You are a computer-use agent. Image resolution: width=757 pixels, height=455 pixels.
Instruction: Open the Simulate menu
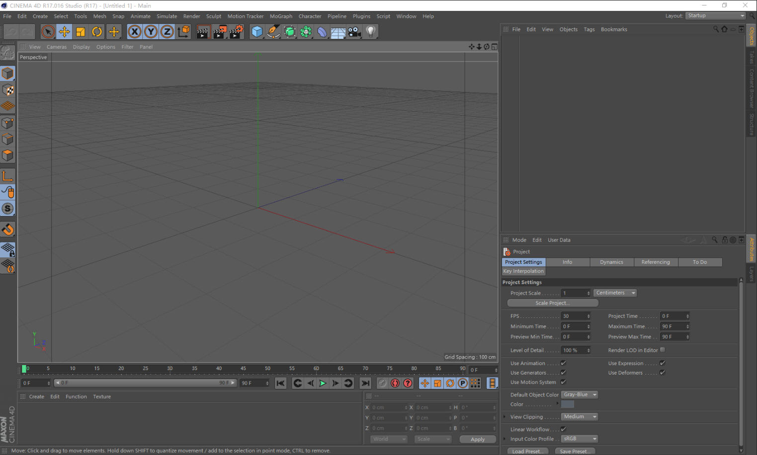click(x=167, y=16)
